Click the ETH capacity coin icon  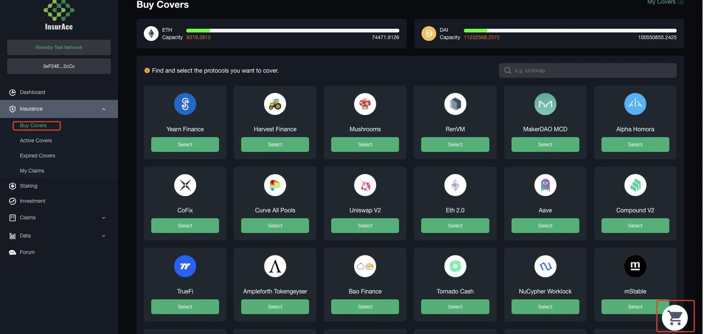point(151,34)
